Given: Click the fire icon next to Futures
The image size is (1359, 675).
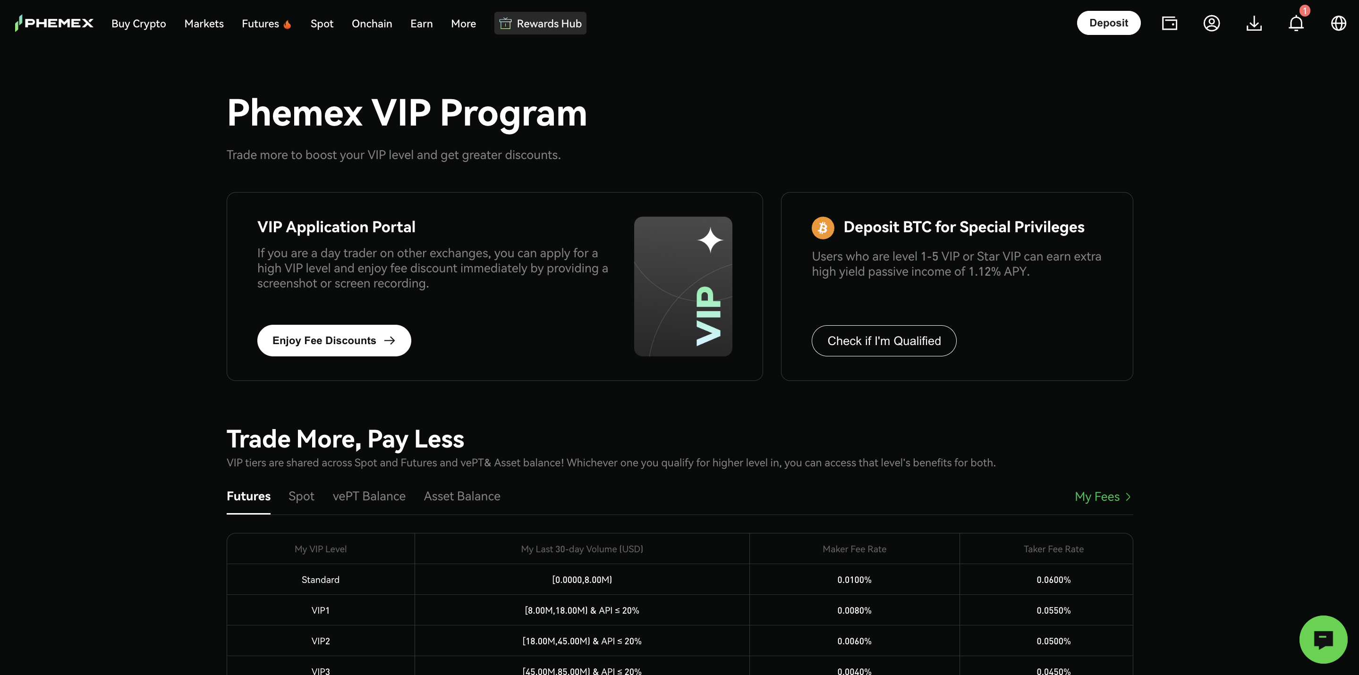Looking at the screenshot, I should 287,24.
